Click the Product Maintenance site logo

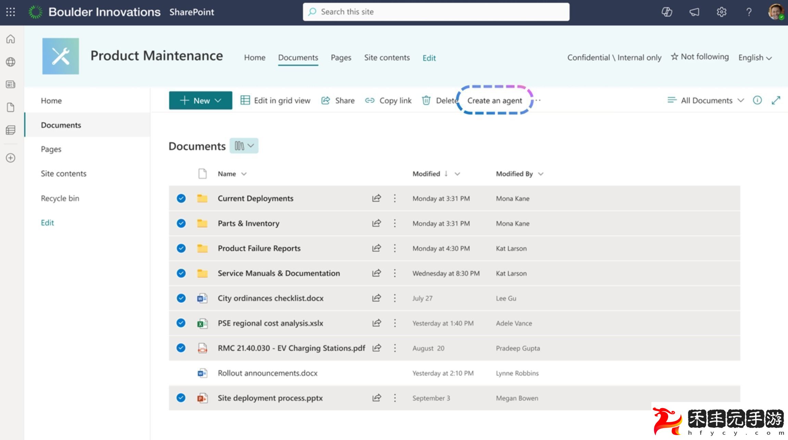click(61, 56)
